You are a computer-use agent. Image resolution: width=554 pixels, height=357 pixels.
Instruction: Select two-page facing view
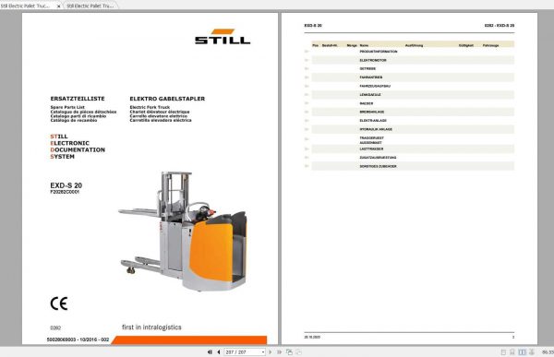(522, 352)
